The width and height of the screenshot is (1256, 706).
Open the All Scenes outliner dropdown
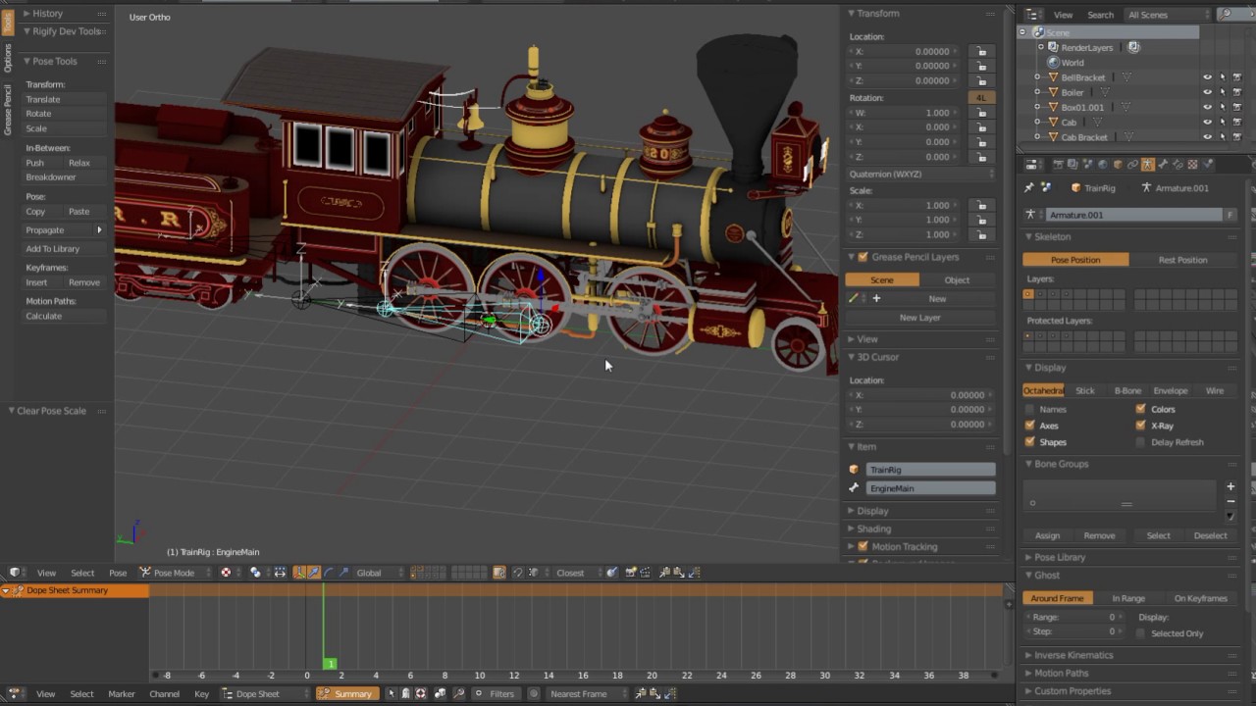coord(1168,15)
